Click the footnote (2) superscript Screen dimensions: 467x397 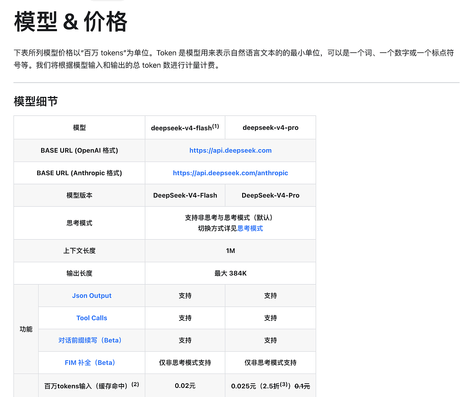click(x=135, y=384)
